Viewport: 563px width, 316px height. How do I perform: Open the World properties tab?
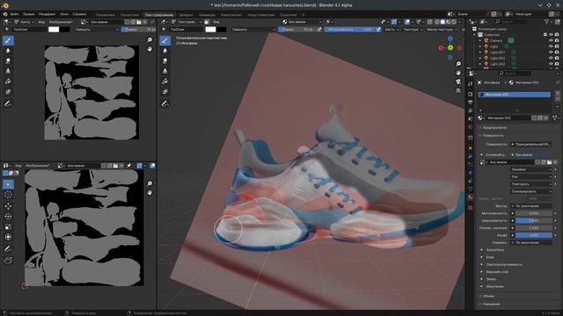471,126
